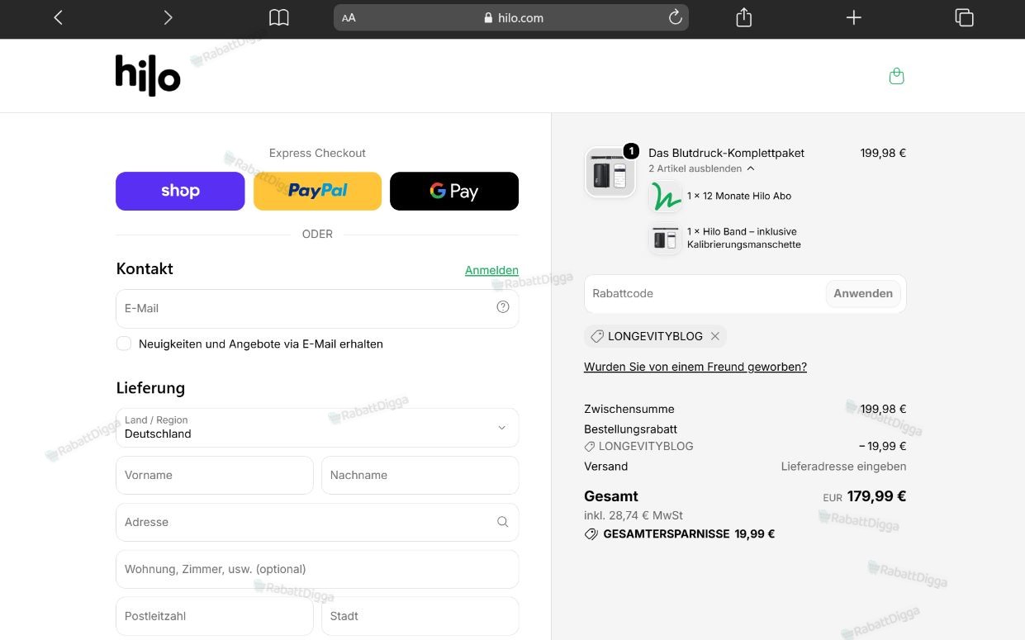
Task: Click the Anwenden discount button
Action: click(863, 293)
